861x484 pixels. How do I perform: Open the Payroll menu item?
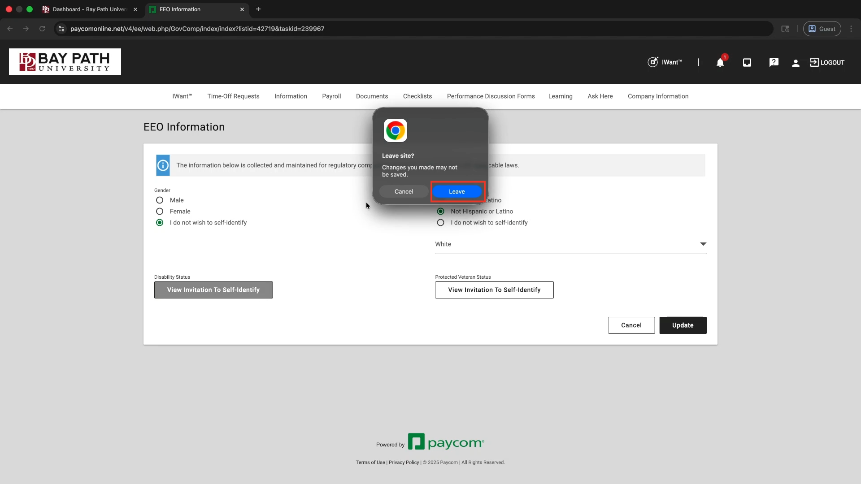click(x=331, y=96)
